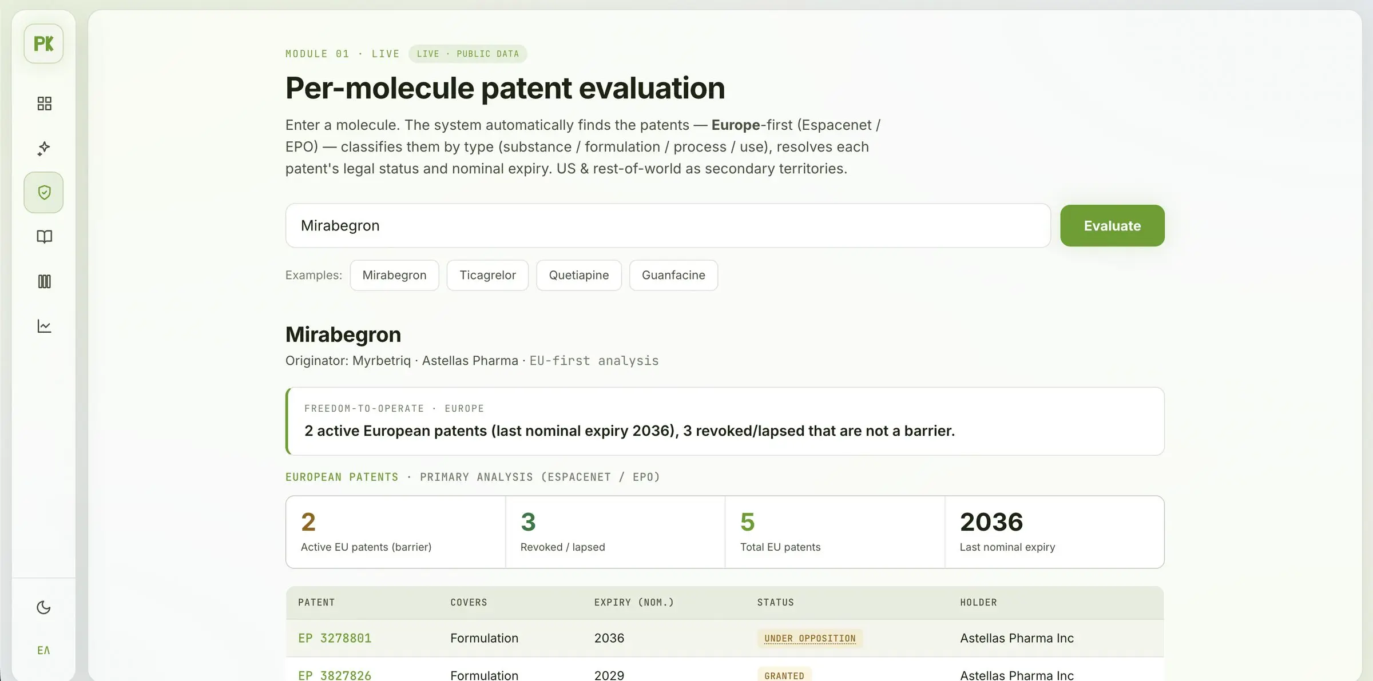Viewport: 1373px width, 681px height.
Task: Click the EU-first analysis text
Action: coord(594,361)
